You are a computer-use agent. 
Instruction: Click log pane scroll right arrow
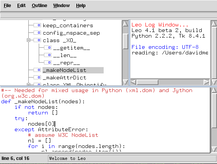(207, 82)
